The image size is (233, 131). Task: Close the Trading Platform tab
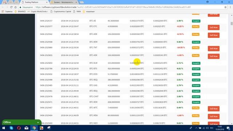[x=47, y=3]
